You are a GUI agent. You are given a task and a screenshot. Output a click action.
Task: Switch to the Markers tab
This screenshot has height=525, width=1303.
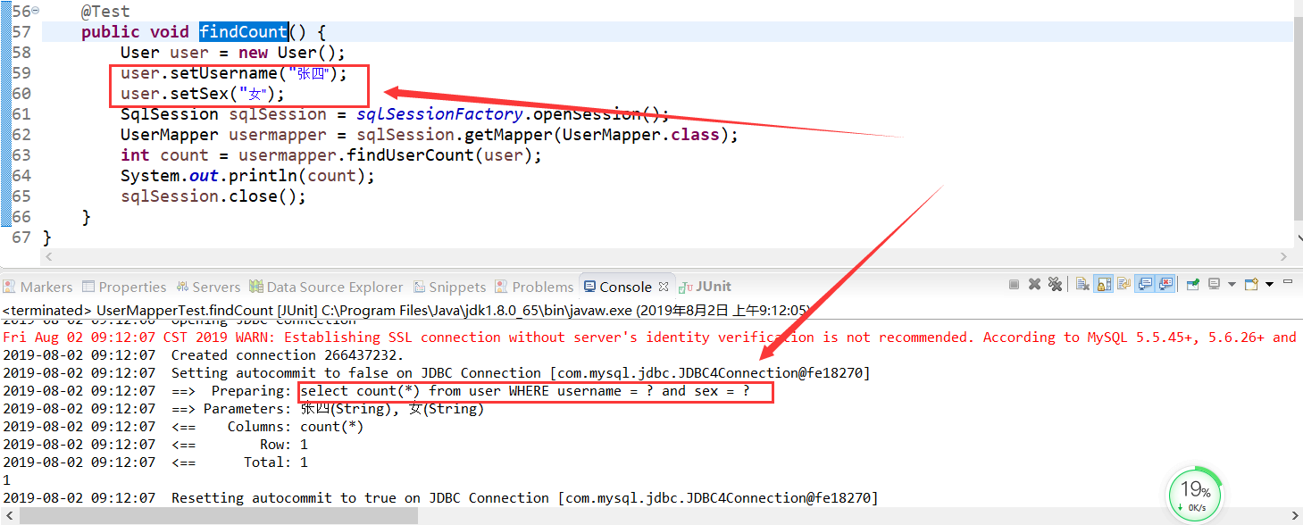pyautogui.click(x=38, y=287)
